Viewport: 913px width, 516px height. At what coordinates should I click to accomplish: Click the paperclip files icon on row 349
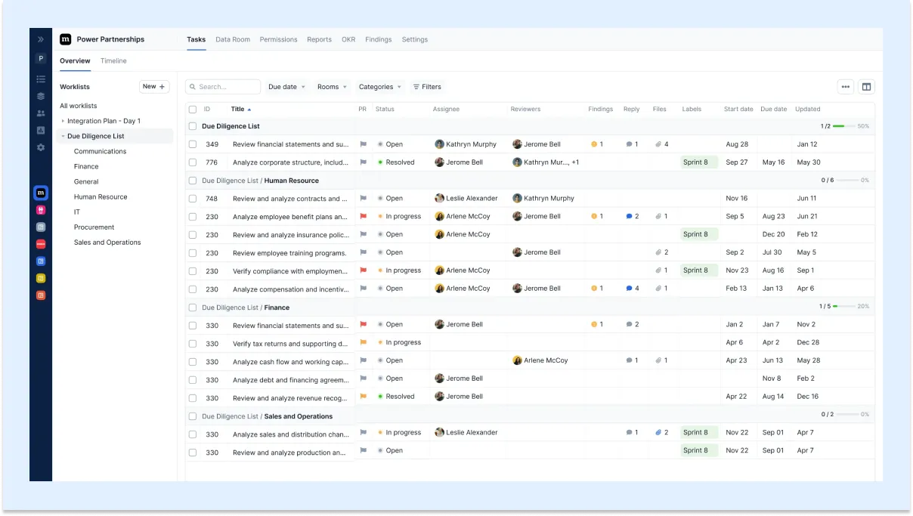[x=658, y=144]
